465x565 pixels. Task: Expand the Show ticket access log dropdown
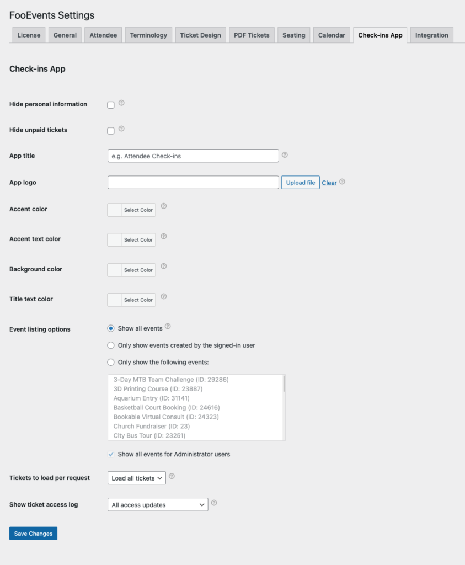[157, 504]
